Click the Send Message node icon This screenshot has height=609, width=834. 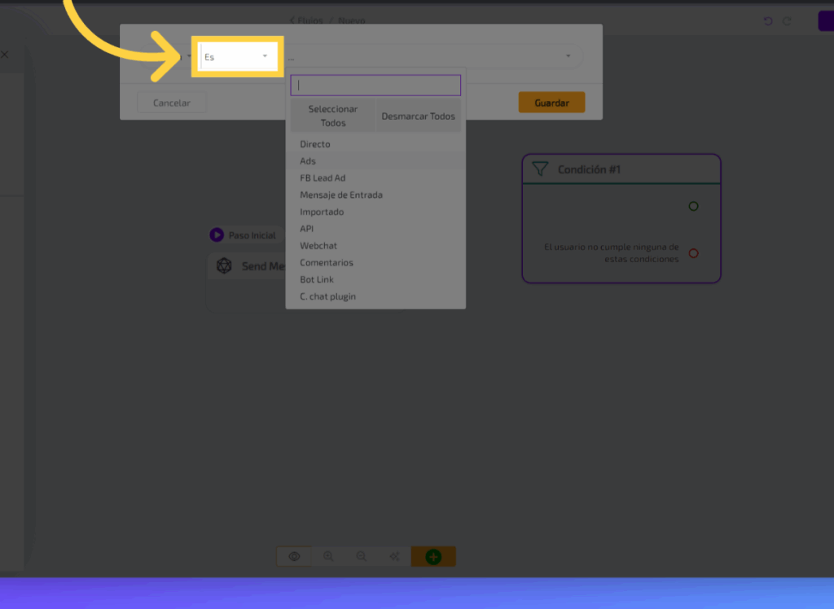tap(224, 266)
